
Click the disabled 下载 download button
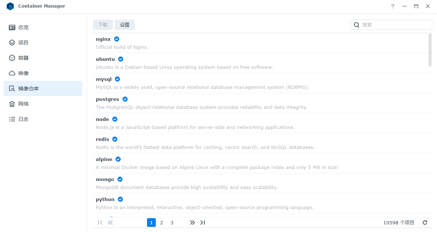coord(103,25)
